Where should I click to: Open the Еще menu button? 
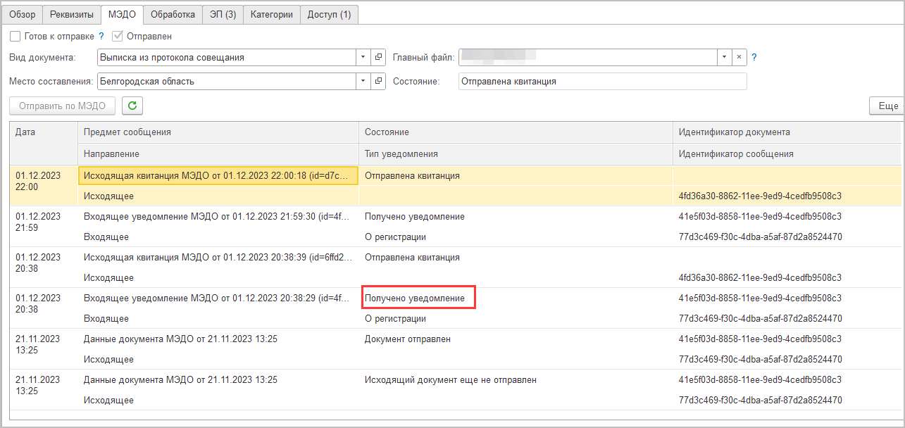pos(887,106)
